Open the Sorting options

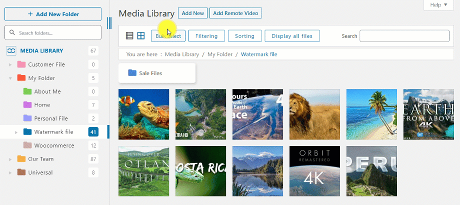click(x=244, y=36)
